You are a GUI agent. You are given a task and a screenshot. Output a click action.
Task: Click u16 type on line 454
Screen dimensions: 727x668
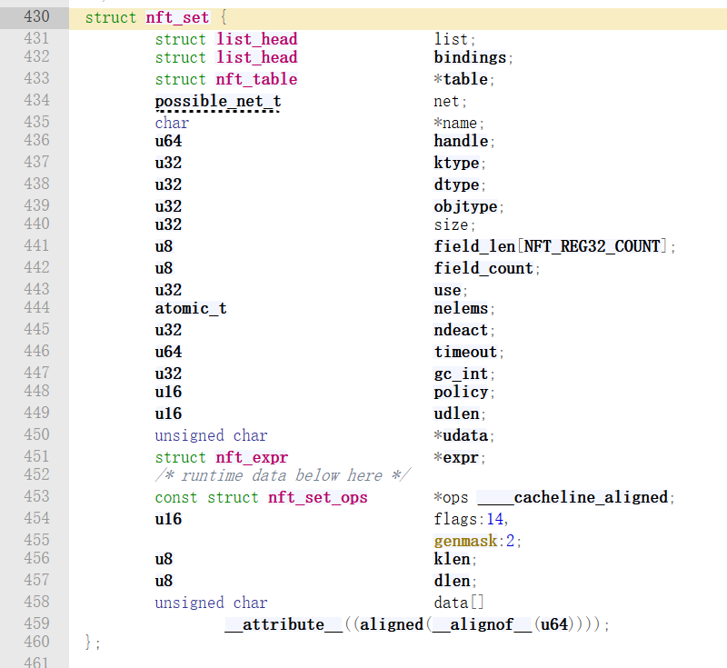[x=168, y=519]
